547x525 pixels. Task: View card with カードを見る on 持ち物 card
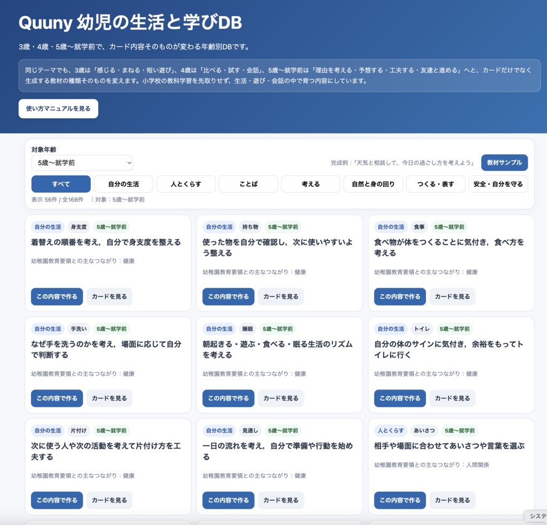(281, 296)
